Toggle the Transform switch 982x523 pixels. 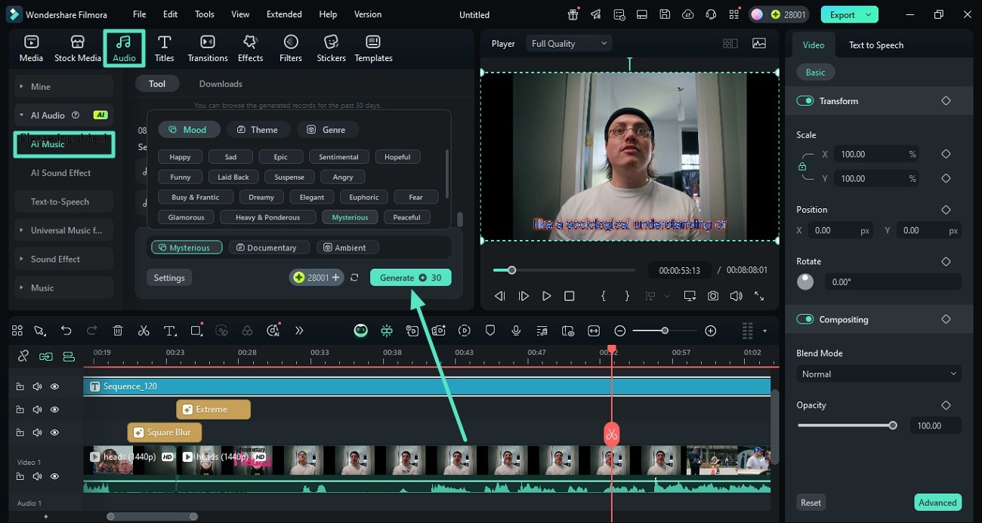(805, 100)
